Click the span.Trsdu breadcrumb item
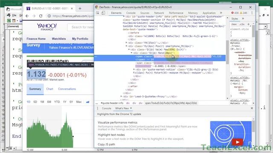Image resolution: width=273 pixels, height=153 pixels. (x=171, y=103)
